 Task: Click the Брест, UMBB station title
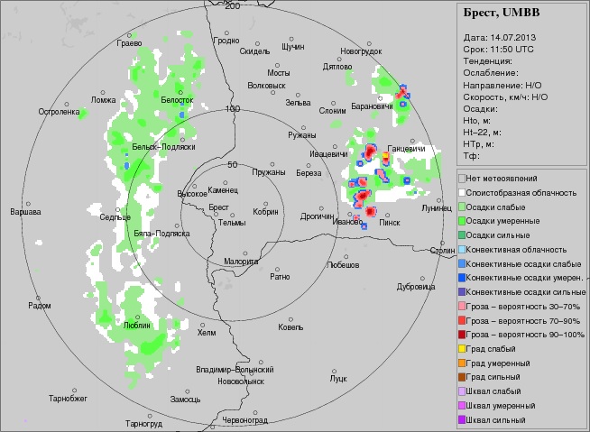(x=500, y=14)
